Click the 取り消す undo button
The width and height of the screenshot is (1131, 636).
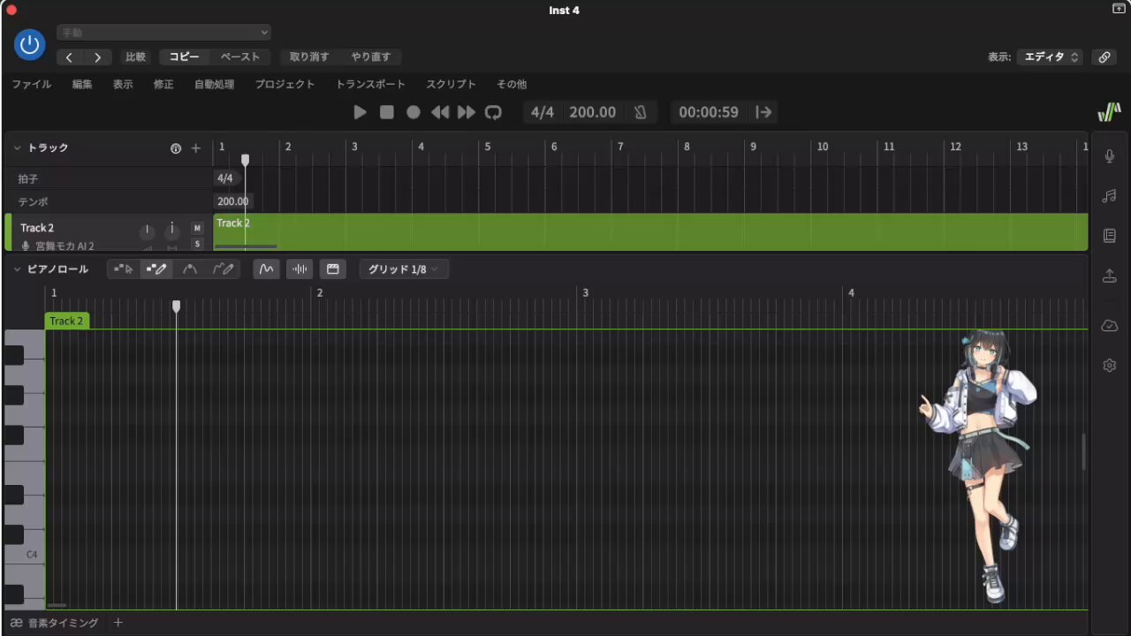pos(309,57)
